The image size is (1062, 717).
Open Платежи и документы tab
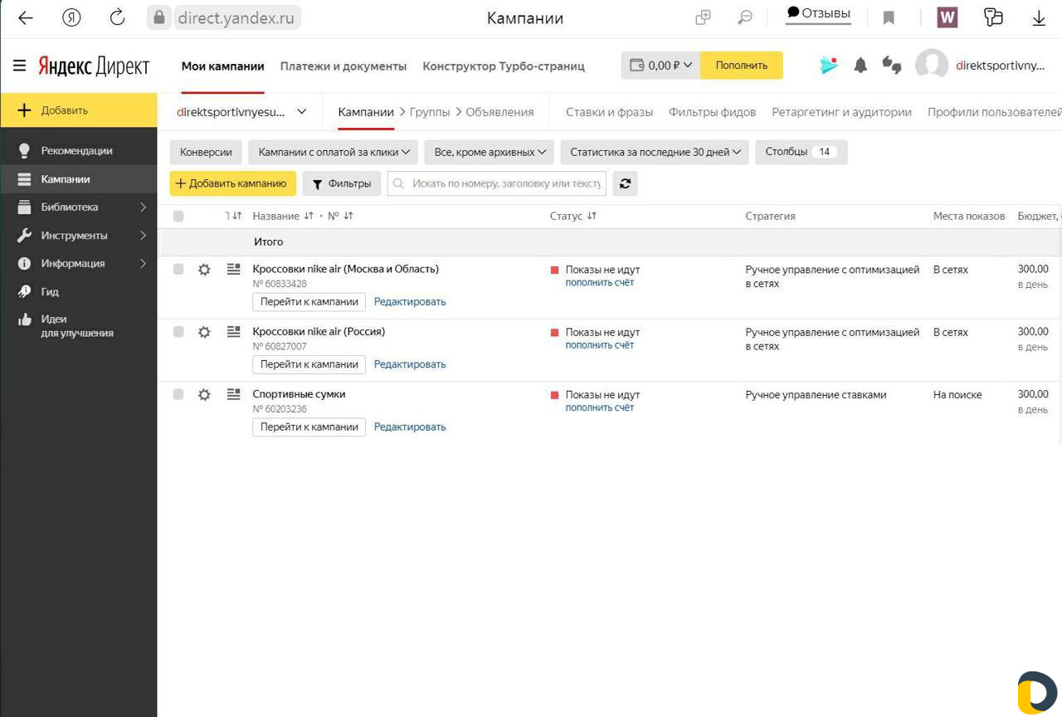[x=343, y=66]
